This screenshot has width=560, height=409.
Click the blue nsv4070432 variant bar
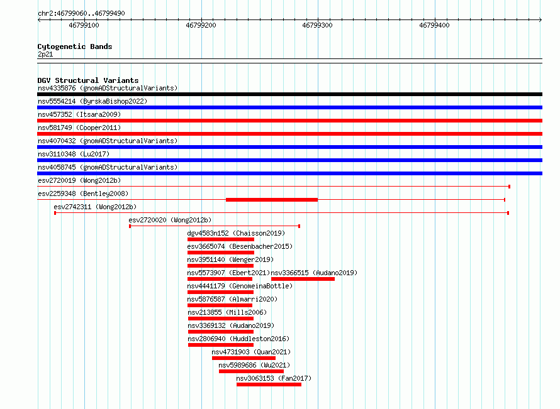289,147
